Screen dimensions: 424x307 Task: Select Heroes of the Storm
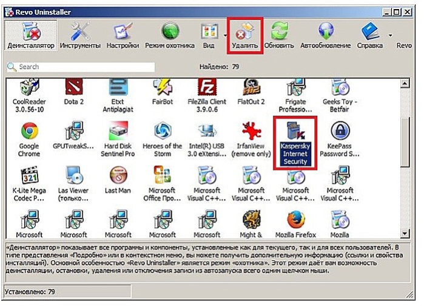coord(162,140)
